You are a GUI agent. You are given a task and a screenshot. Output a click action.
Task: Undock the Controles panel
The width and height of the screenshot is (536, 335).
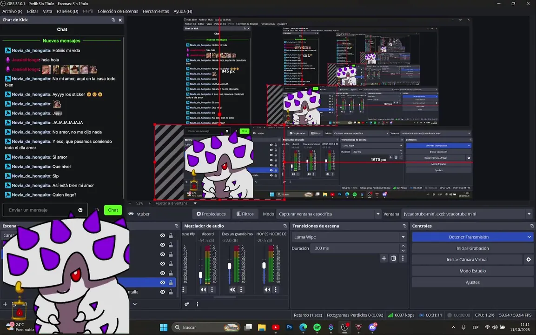tap(531, 226)
